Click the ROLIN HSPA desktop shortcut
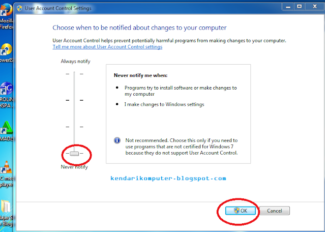Image resolution: width=325 pixels, height=232 pixels. (6, 90)
